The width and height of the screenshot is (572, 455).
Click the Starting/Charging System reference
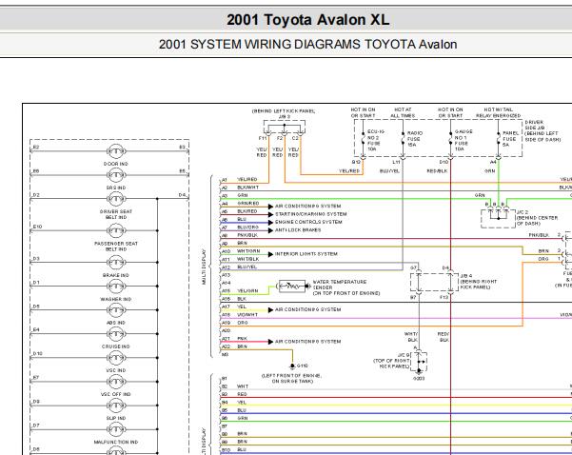coord(306,212)
